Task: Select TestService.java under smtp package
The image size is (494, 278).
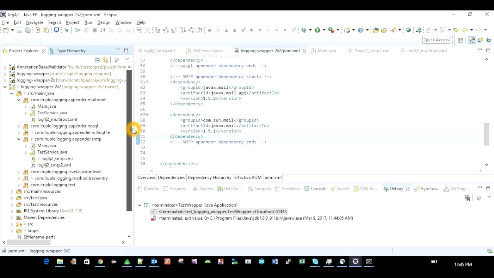Action: (49, 152)
